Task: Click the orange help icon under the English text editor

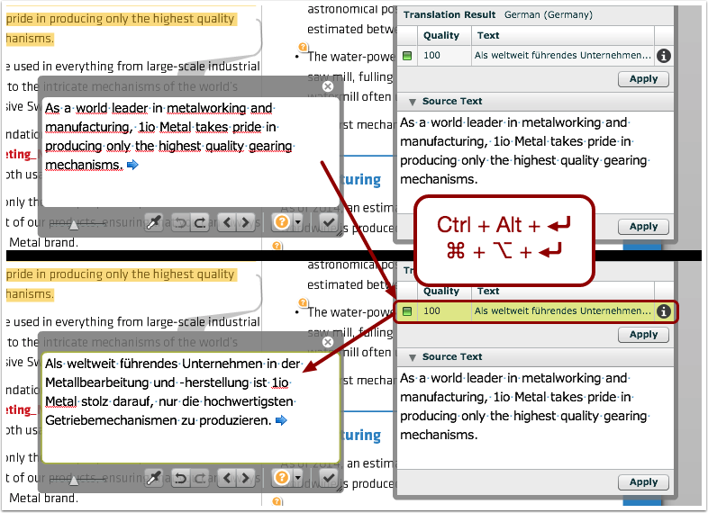Action: click(282, 222)
